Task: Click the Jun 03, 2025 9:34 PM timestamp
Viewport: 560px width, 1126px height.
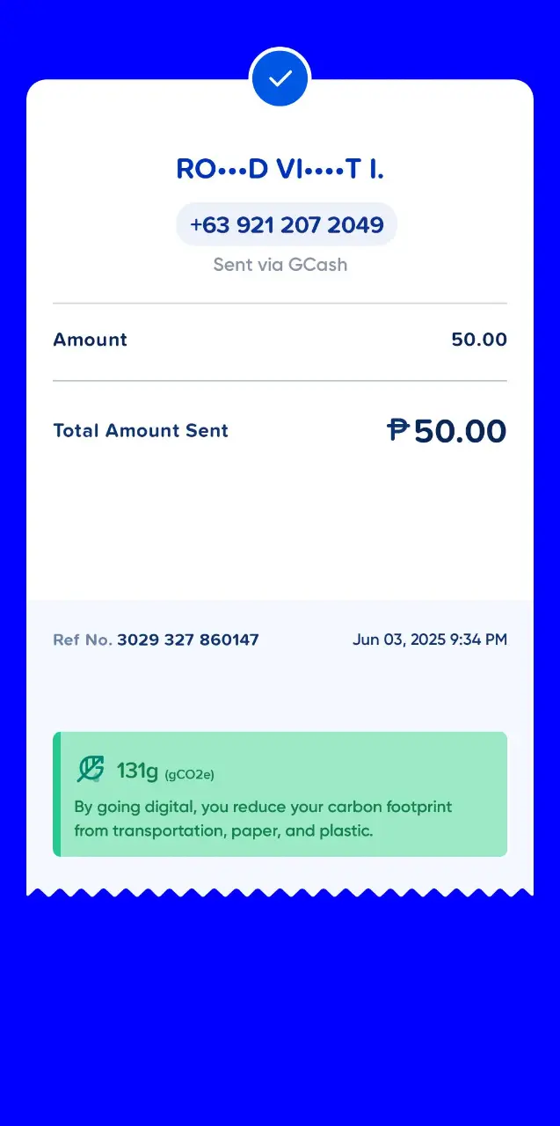Action: coord(430,640)
